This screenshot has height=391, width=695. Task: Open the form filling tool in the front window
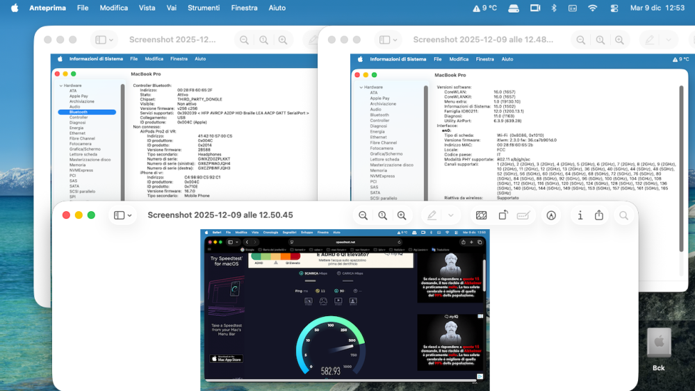(x=523, y=216)
